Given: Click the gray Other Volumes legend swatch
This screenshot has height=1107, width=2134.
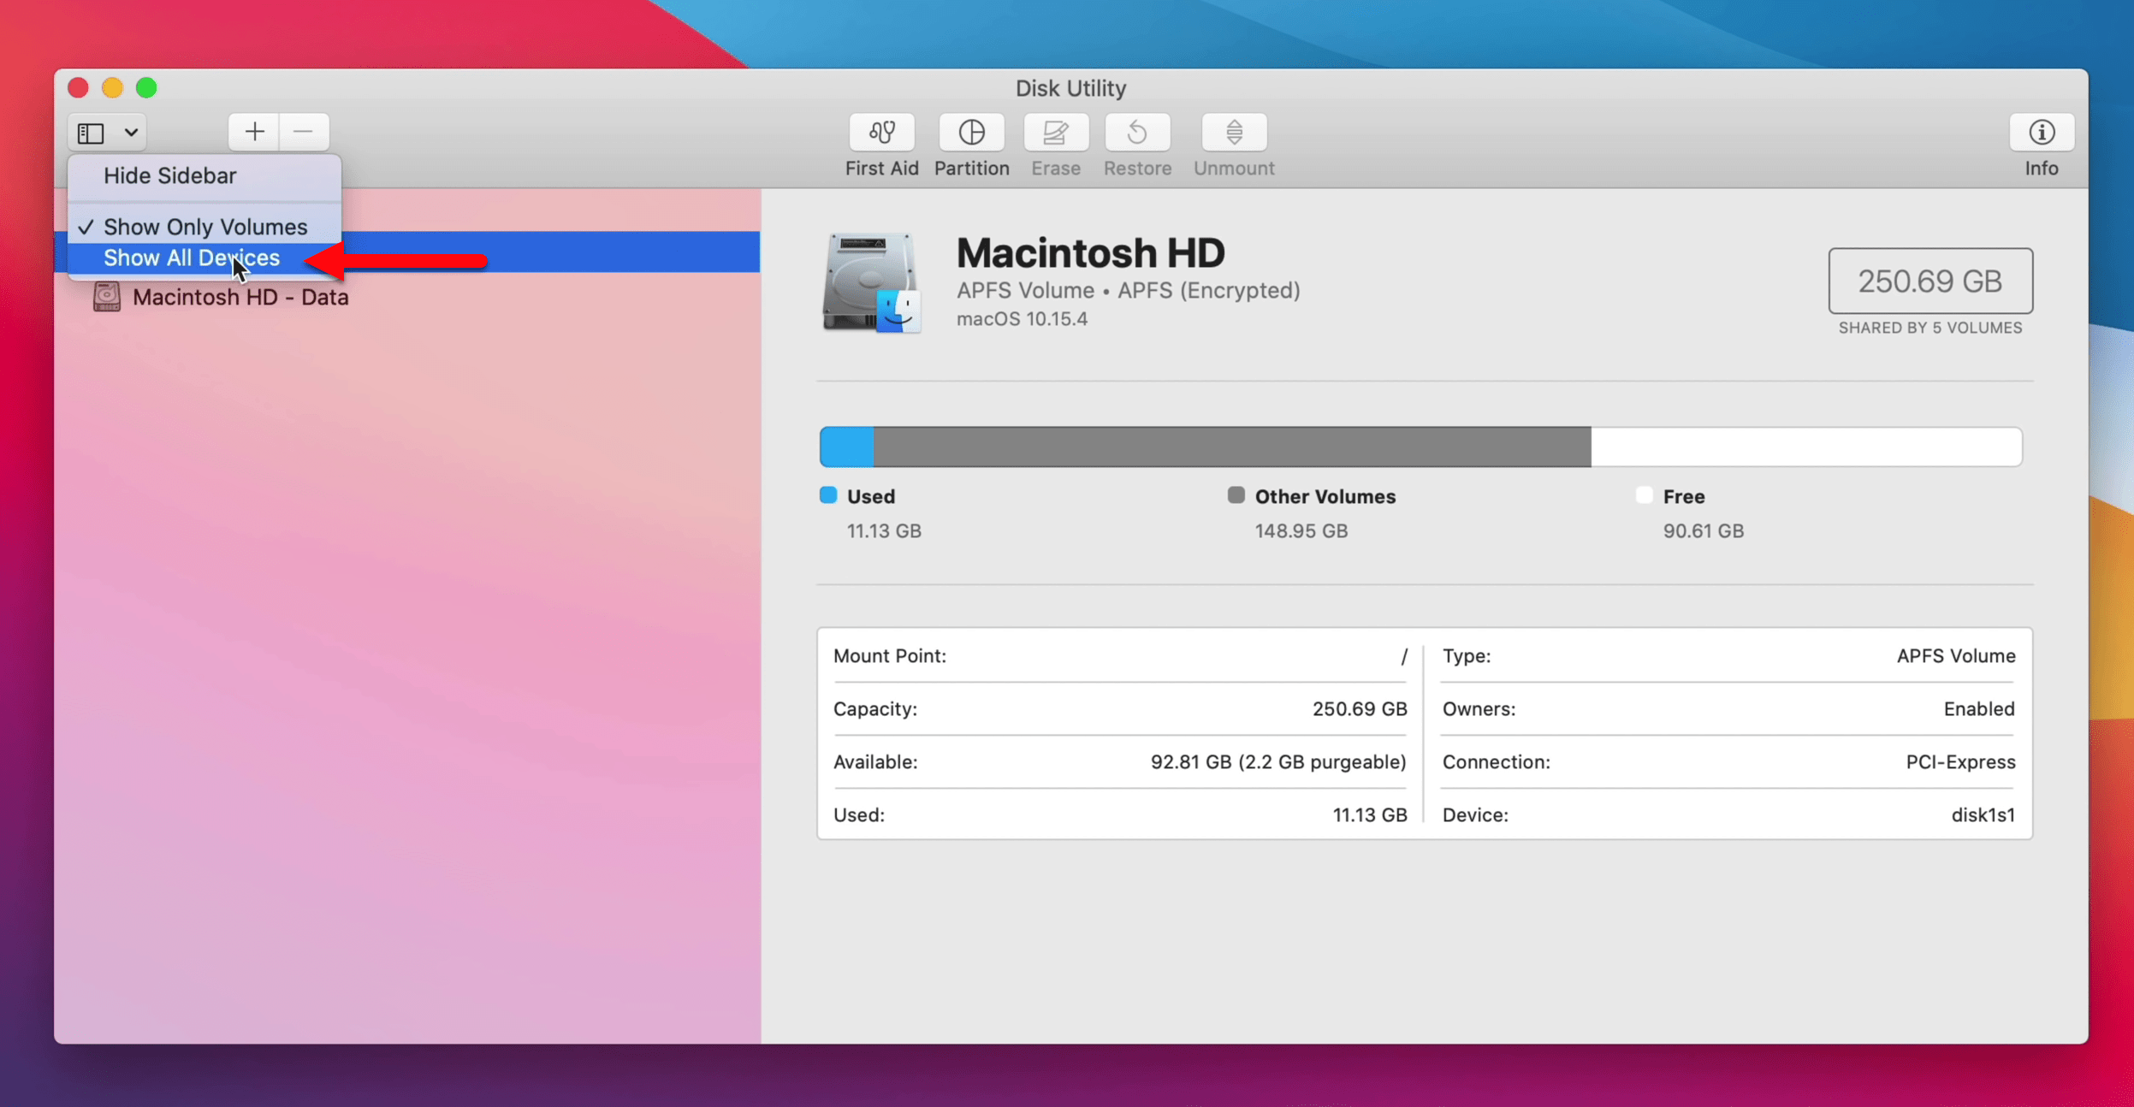Looking at the screenshot, I should [x=1236, y=495].
